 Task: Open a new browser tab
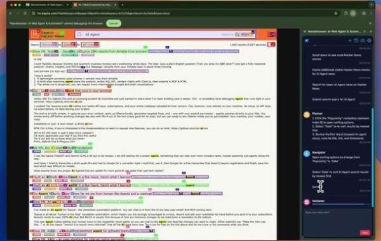(123, 4)
